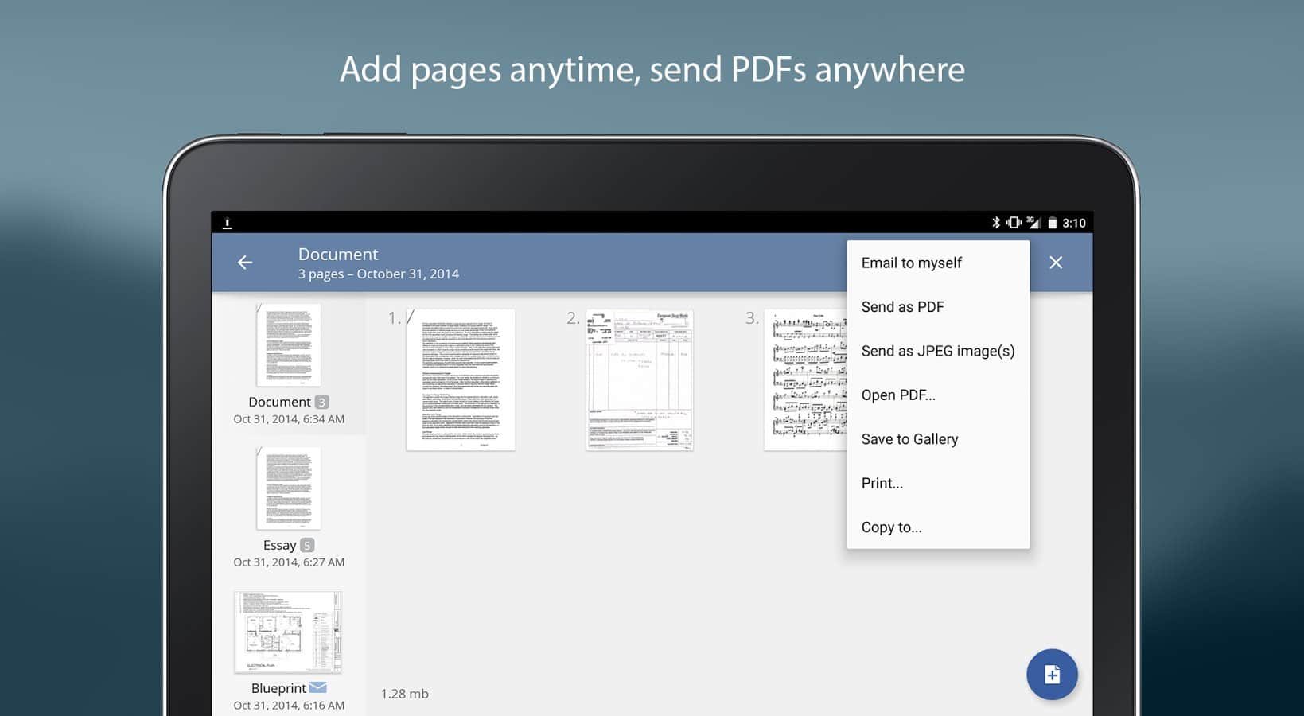Viewport: 1304px width, 716px height.
Task: Click the battery icon in status bar
Action: pos(1052,223)
